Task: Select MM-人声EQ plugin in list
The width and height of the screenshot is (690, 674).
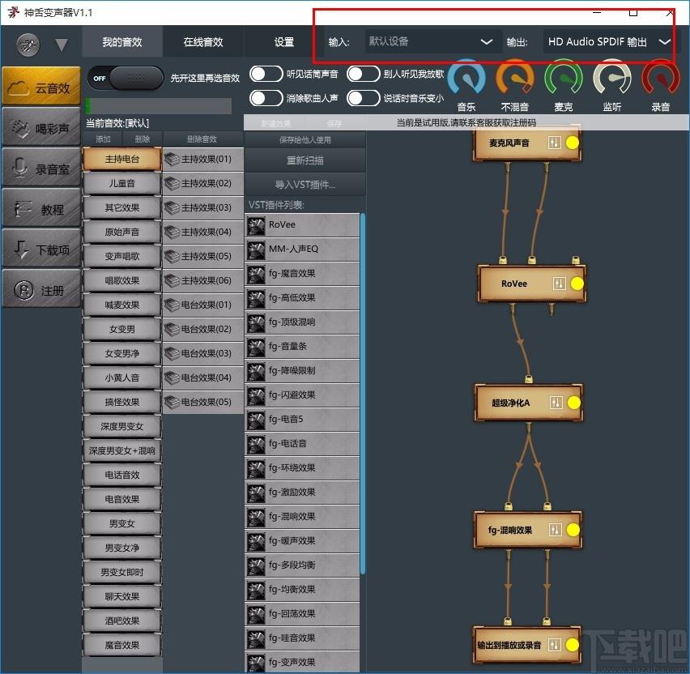Action: pyautogui.click(x=302, y=250)
